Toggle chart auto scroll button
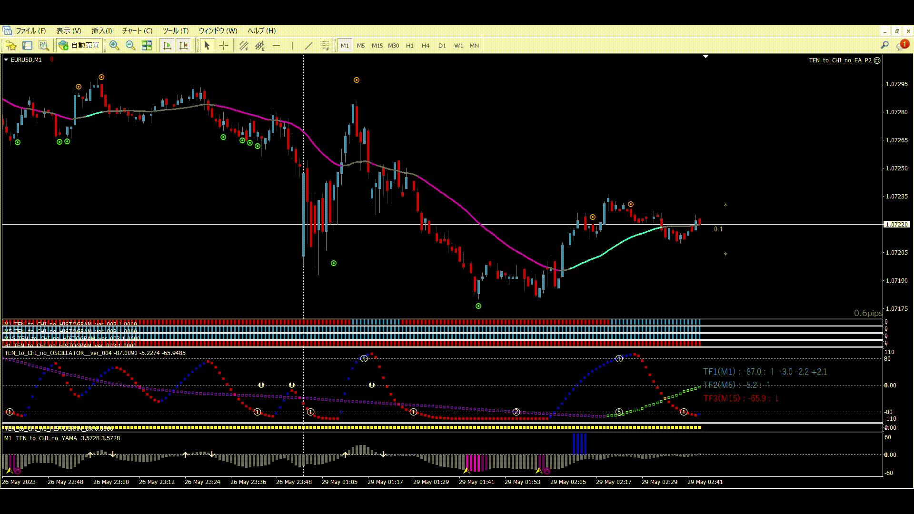Viewport: 914px width, 514px height. pos(167,46)
